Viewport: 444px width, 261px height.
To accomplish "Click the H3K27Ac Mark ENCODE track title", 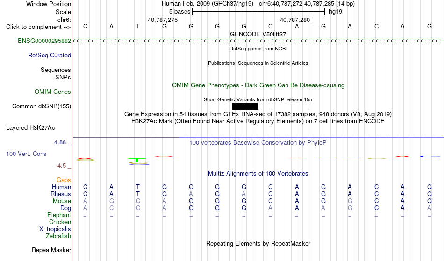I will (258, 121).
